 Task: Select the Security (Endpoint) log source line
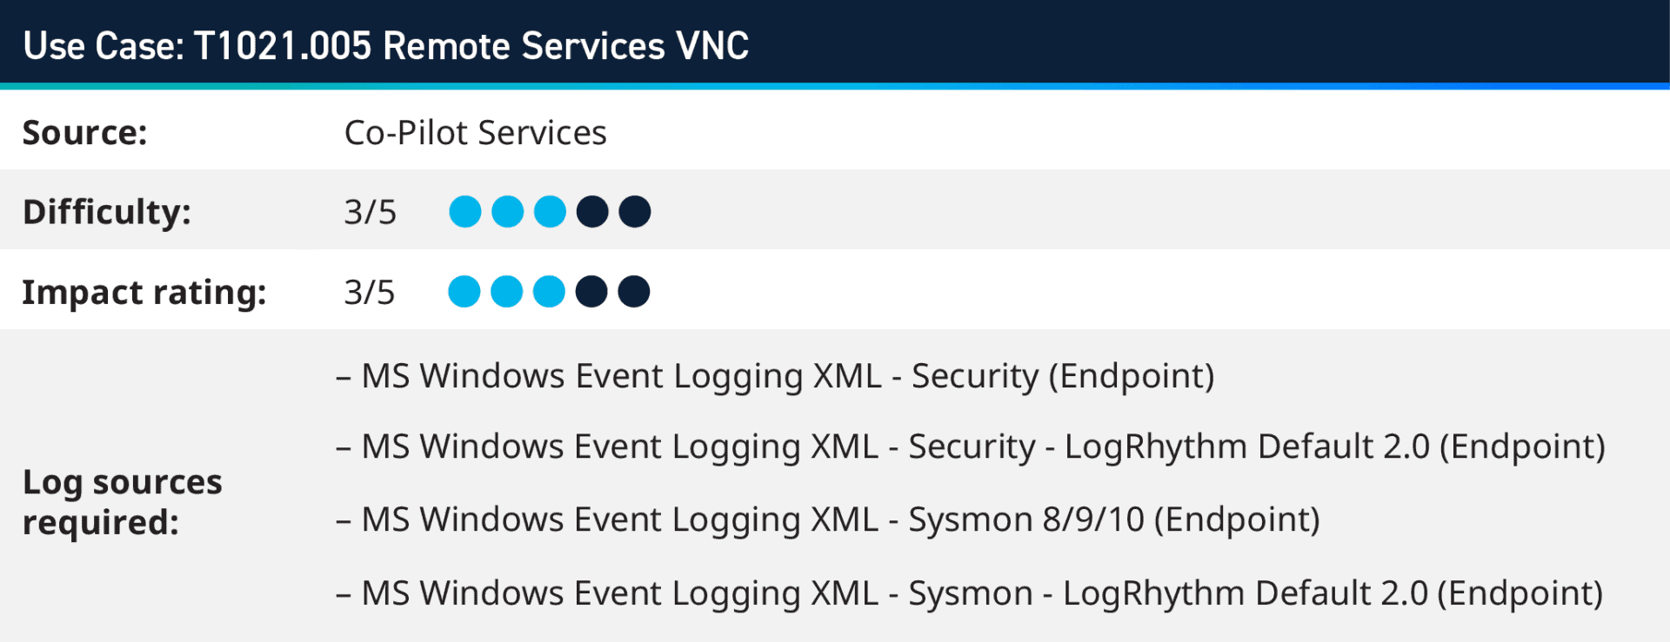point(786,376)
